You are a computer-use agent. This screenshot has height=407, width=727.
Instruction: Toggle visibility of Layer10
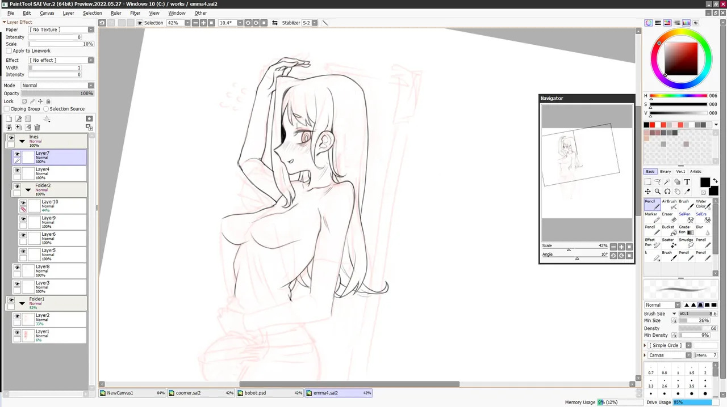click(x=23, y=202)
